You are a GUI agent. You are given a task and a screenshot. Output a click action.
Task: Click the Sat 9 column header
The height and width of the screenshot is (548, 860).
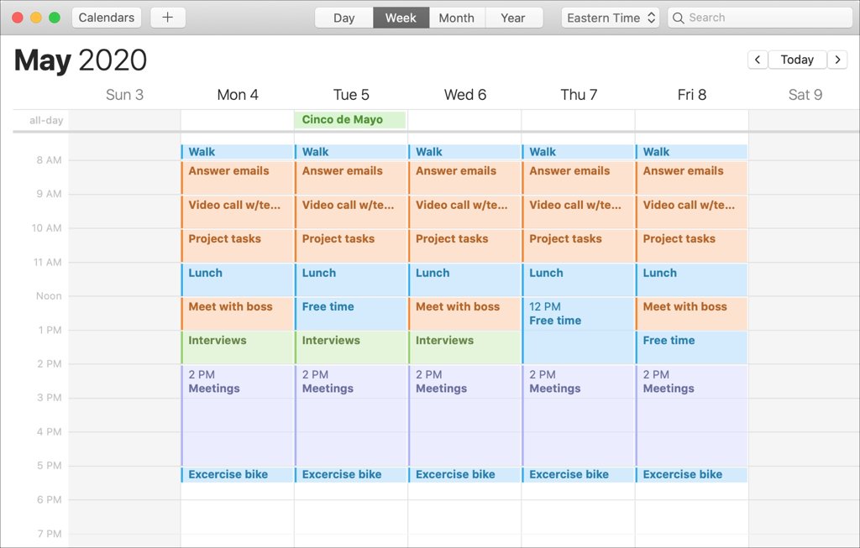pos(805,95)
